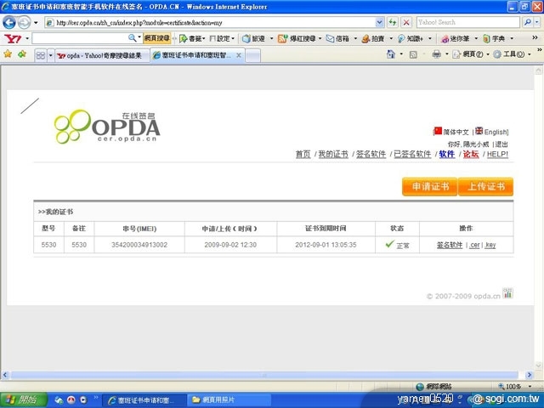Click the 签名软件 link in the table row
Screen dimensions: 544x408
[x=450, y=245]
